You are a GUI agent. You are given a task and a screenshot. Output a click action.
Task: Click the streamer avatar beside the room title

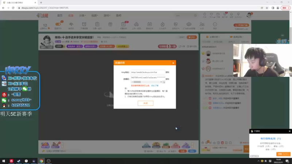pyautogui.click(x=47, y=41)
